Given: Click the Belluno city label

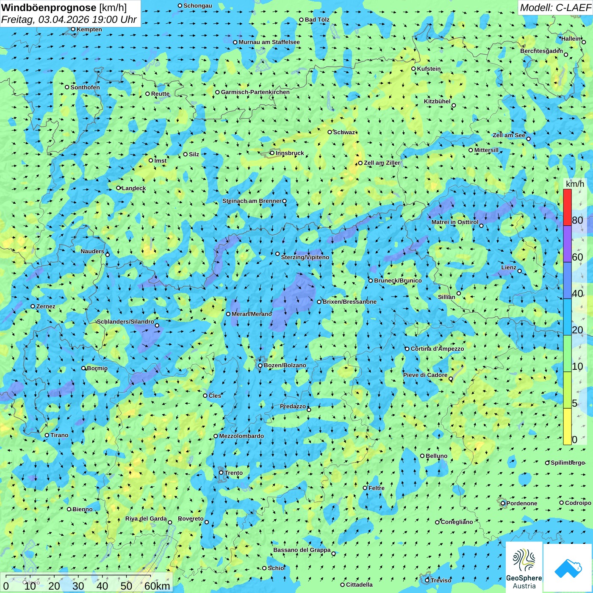Looking at the screenshot, I should pos(436,456).
